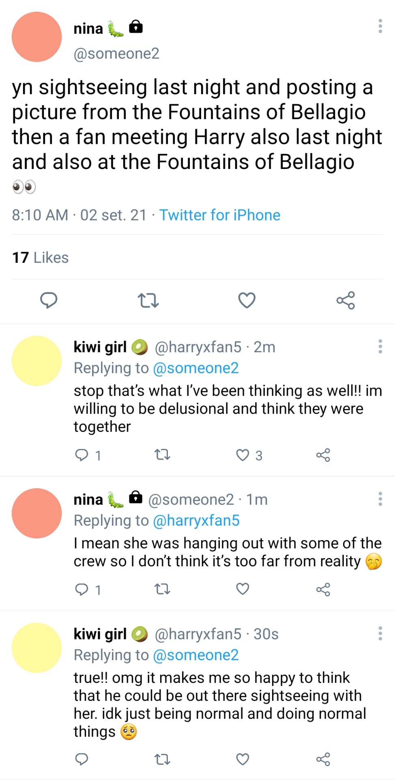The width and height of the screenshot is (395, 780).
Task: Retweet the main Fountains of Bellagio tweet
Action: (148, 301)
